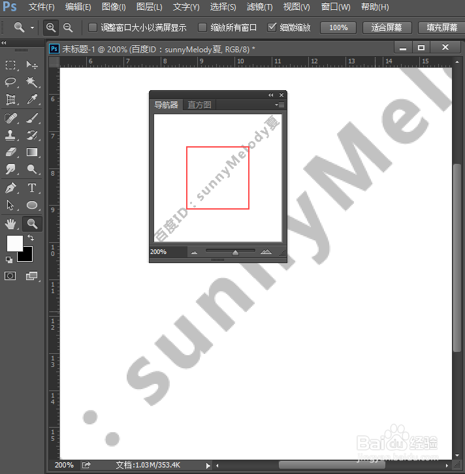
Task: Open the Navigator panel options menu
Action: pos(280,104)
